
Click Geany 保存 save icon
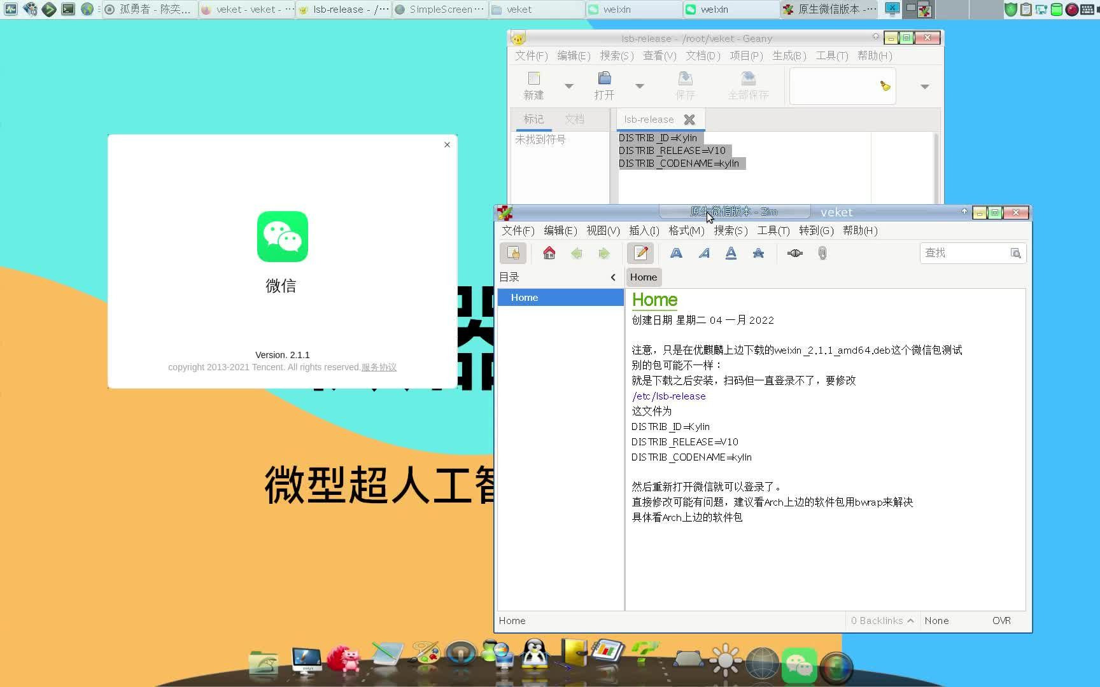click(x=685, y=86)
